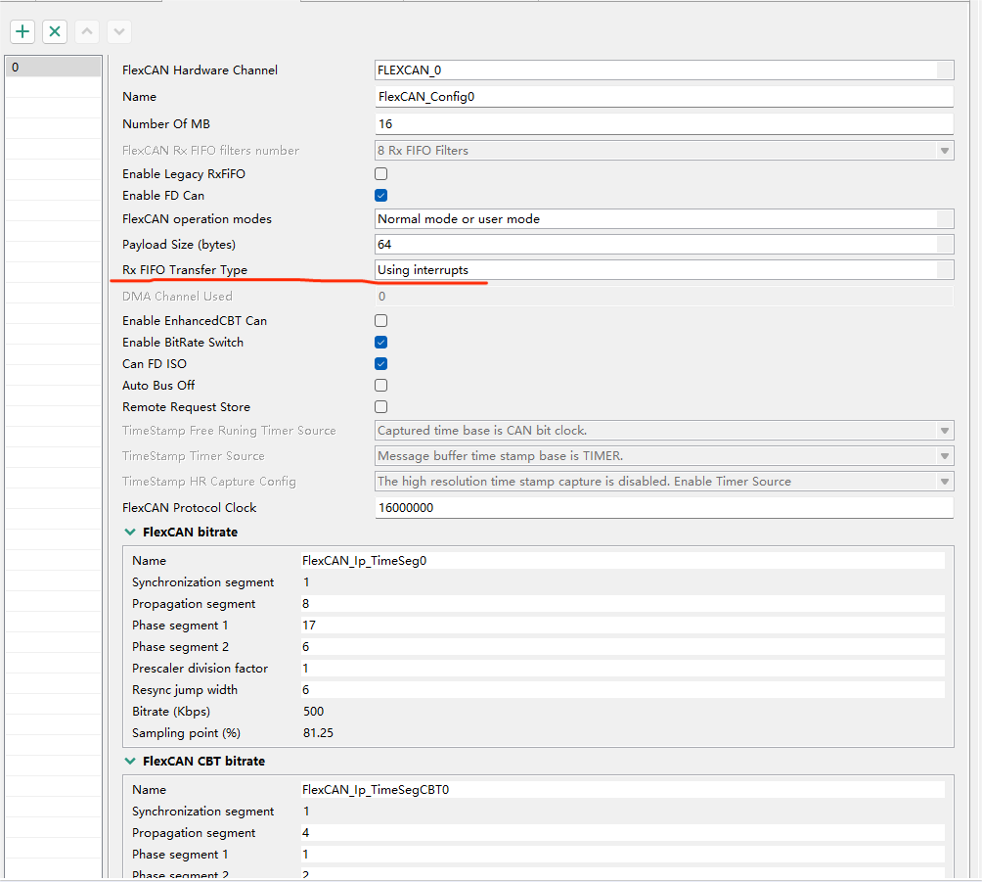Enable EnhancedCBT Can

click(380, 320)
